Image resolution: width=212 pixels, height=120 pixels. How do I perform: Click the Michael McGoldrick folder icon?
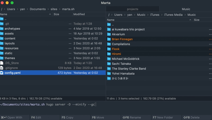pyautogui.click(x=109, y=59)
